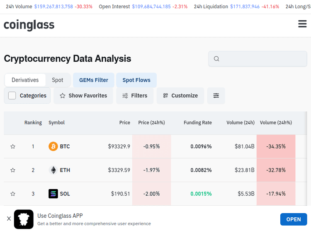Close the Coinglass app banner
This screenshot has width=311, height=233.
(x=9, y=219)
